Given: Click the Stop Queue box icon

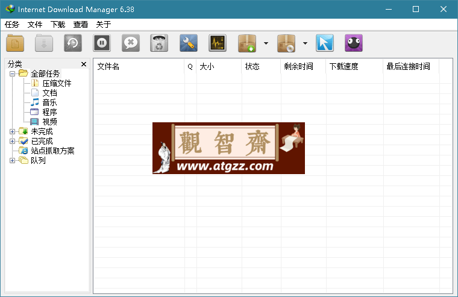Looking at the screenshot, I should pos(286,43).
